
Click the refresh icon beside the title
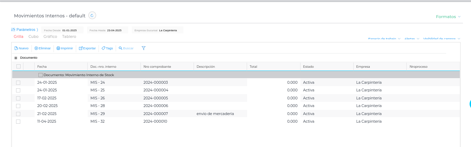point(92,15)
